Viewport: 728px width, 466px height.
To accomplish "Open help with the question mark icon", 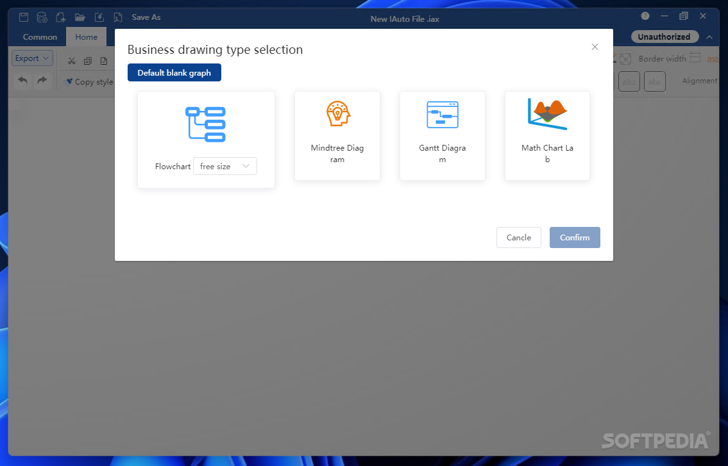I will coord(645,16).
